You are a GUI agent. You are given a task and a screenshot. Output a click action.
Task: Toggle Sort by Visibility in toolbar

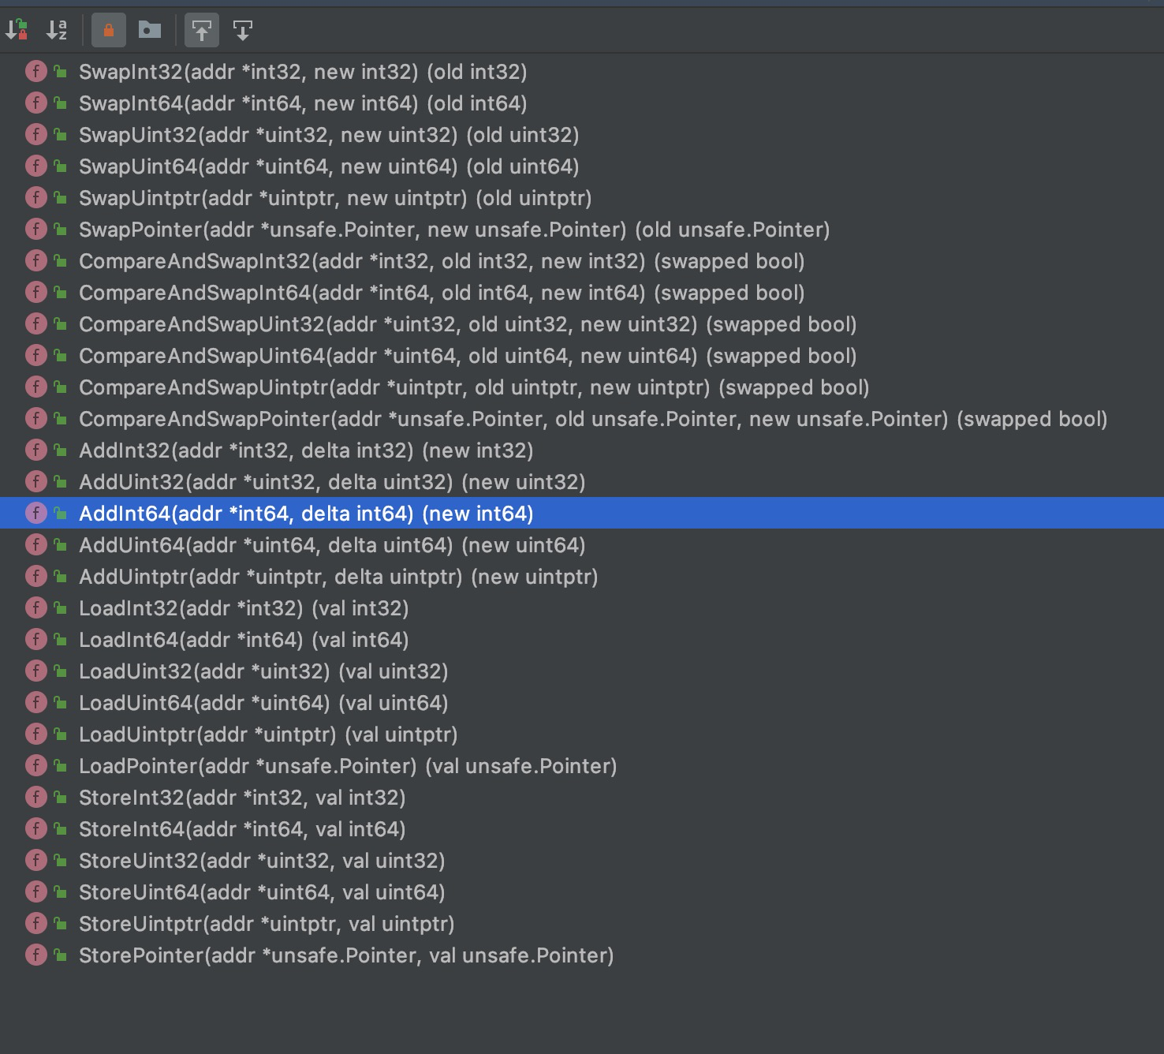tap(17, 31)
